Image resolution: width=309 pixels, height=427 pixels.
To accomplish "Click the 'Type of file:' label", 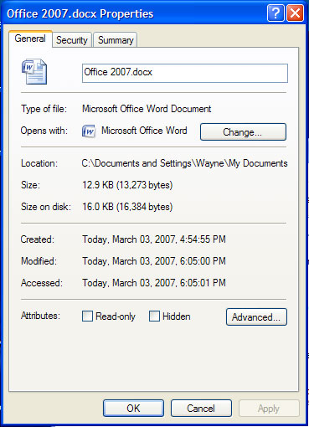I will coord(44,109).
